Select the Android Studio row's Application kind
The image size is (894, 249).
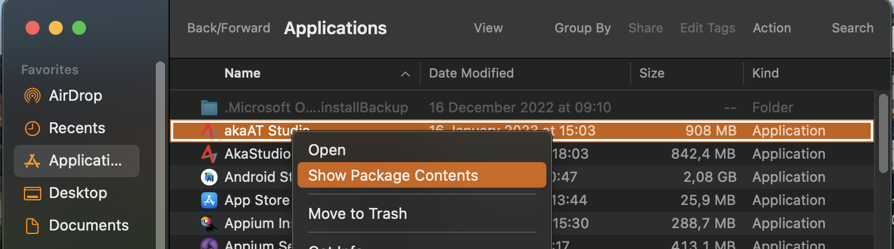coord(788,177)
